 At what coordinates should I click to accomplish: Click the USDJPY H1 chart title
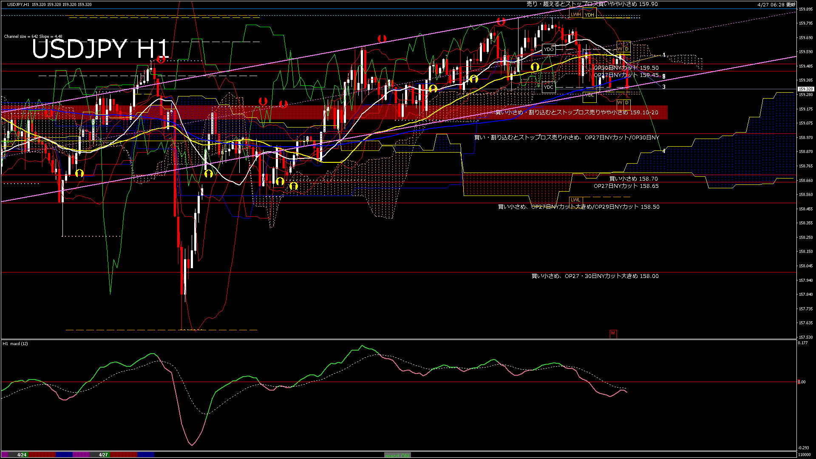(x=100, y=49)
